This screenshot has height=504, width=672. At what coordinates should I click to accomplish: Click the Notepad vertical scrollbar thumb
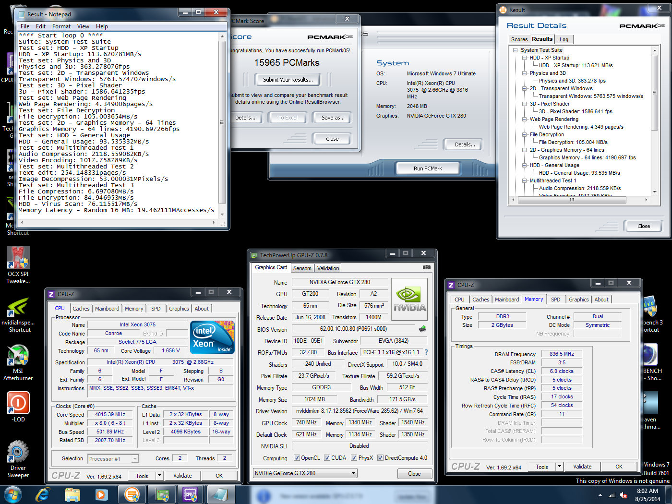pos(222,122)
